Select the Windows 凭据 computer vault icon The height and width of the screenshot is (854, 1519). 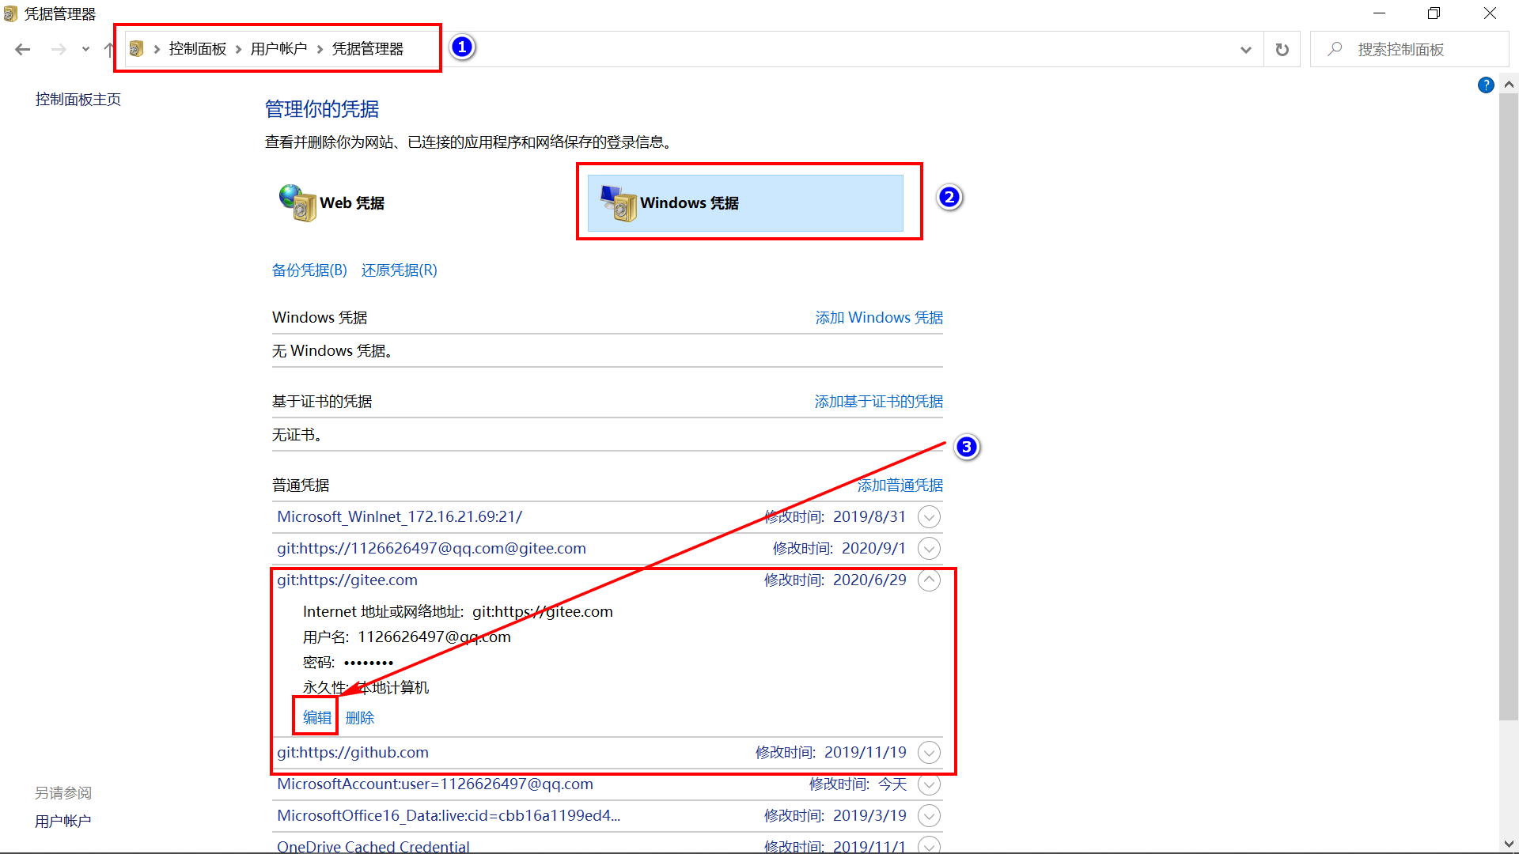coord(619,203)
